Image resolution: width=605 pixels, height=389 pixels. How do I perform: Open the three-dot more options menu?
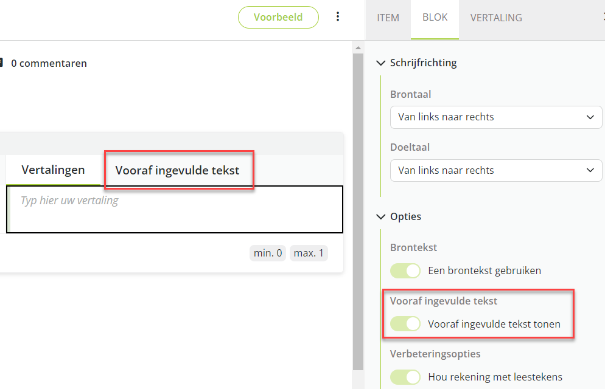coord(338,17)
